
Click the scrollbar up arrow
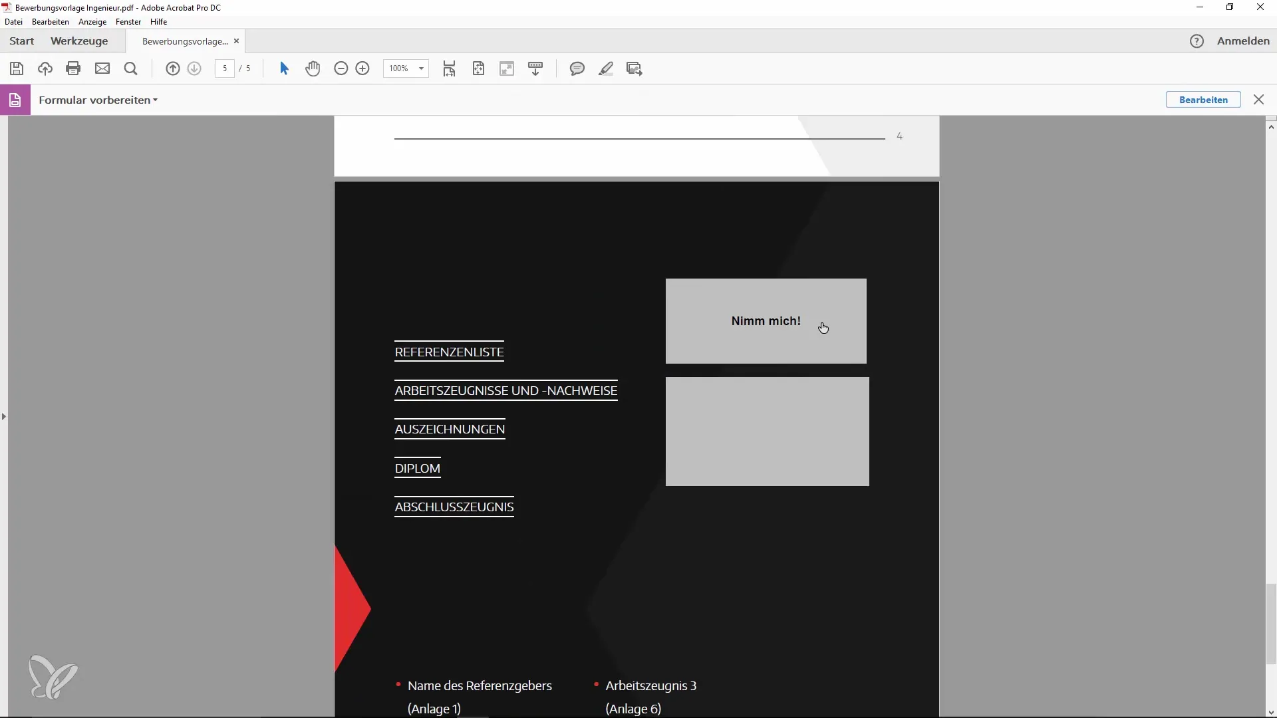click(1271, 126)
